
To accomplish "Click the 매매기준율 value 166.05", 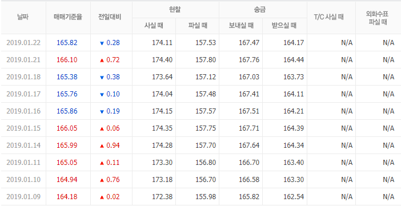I will pyautogui.click(x=67, y=128).
